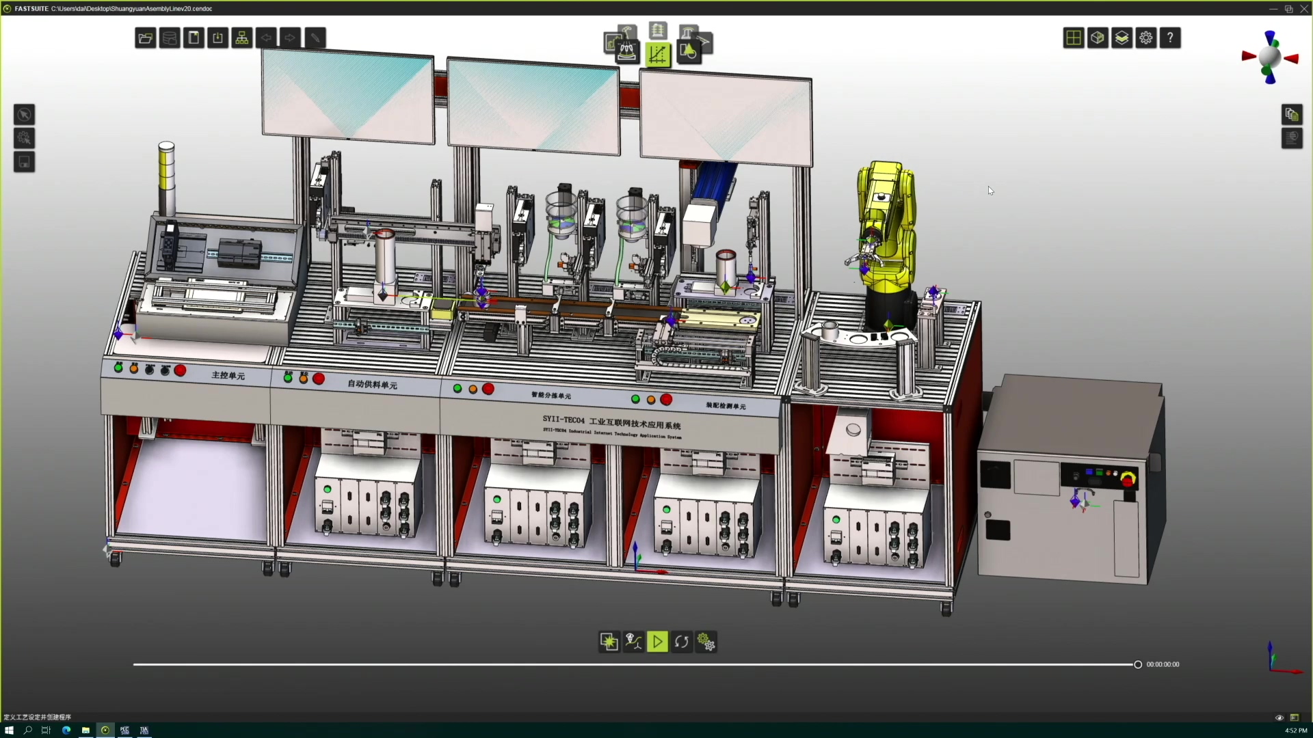Toggle the four-pane grid view layout
The height and width of the screenshot is (738, 1313).
1073,38
